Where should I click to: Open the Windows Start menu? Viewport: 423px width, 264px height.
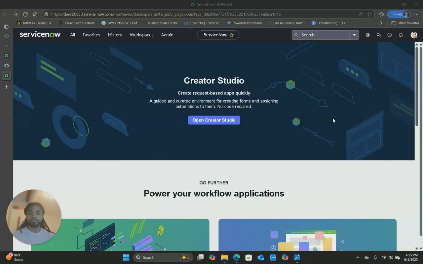pyautogui.click(x=126, y=257)
